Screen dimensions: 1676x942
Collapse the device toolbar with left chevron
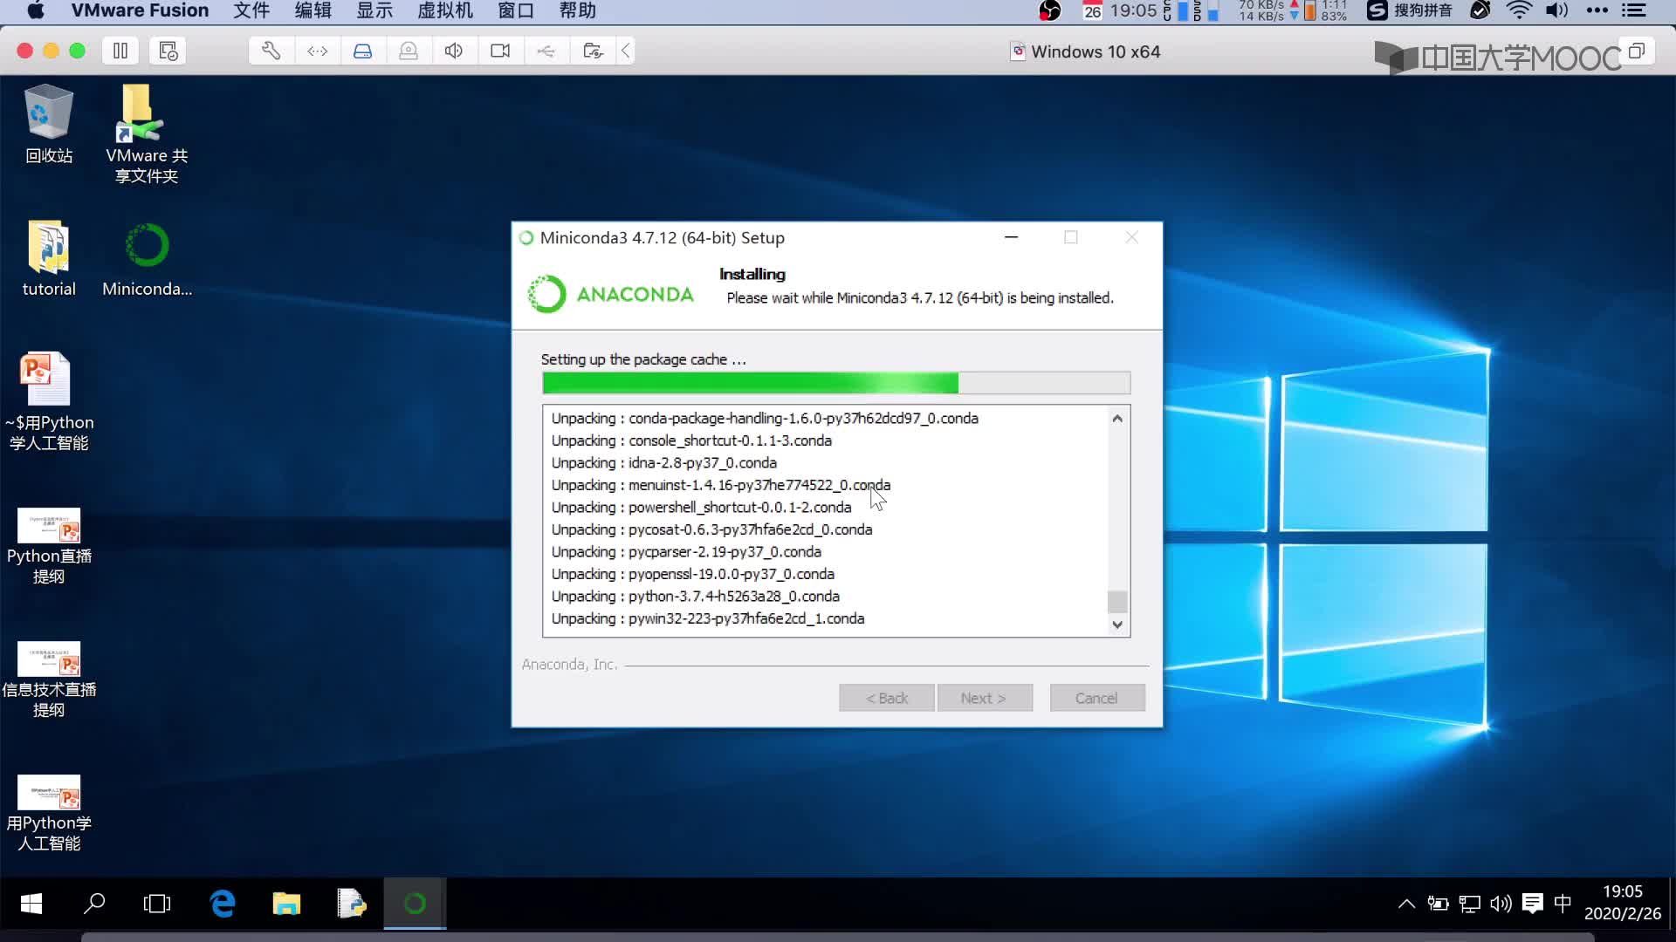coord(626,51)
